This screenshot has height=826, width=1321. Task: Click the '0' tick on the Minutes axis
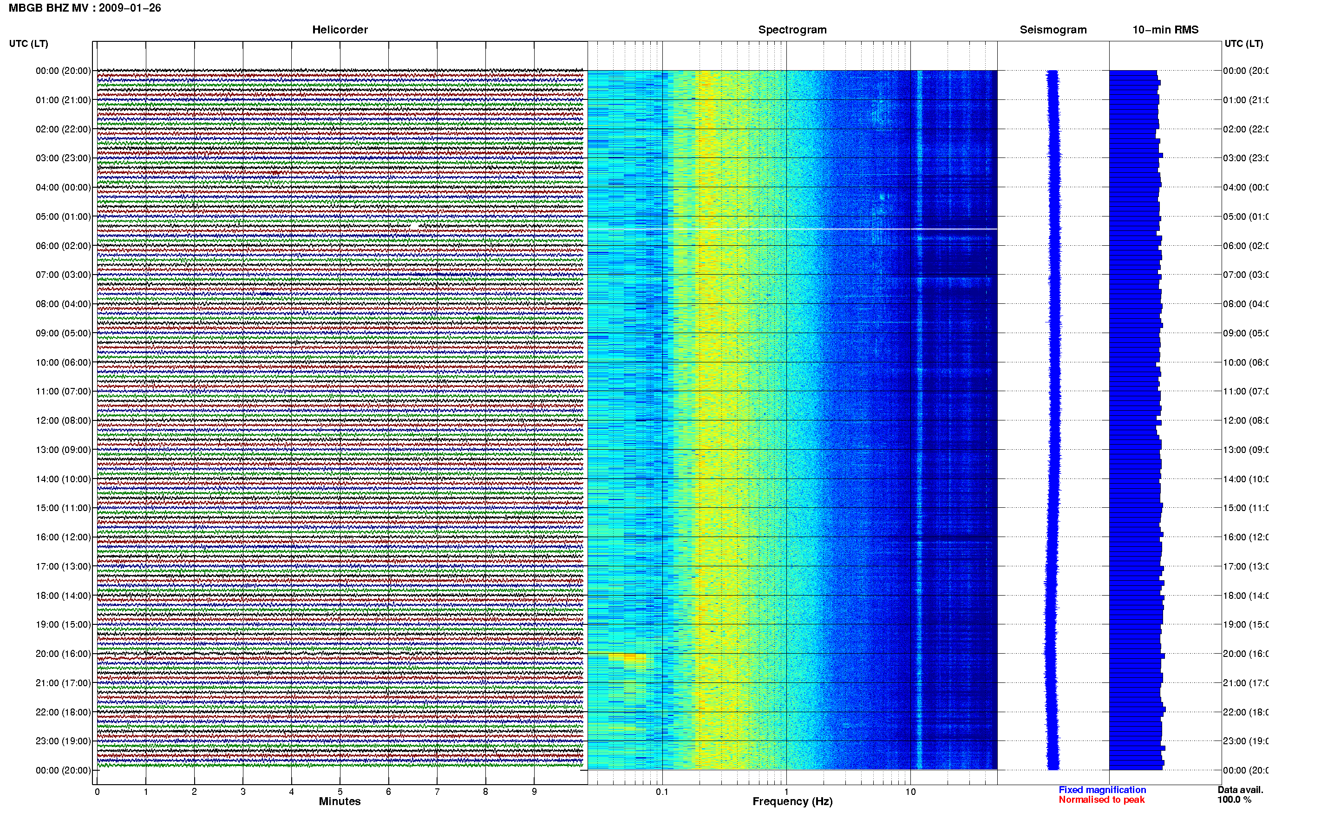pyautogui.click(x=97, y=792)
